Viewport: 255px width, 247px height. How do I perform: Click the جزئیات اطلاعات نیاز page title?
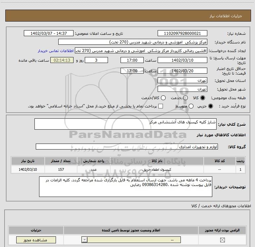[226, 16]
